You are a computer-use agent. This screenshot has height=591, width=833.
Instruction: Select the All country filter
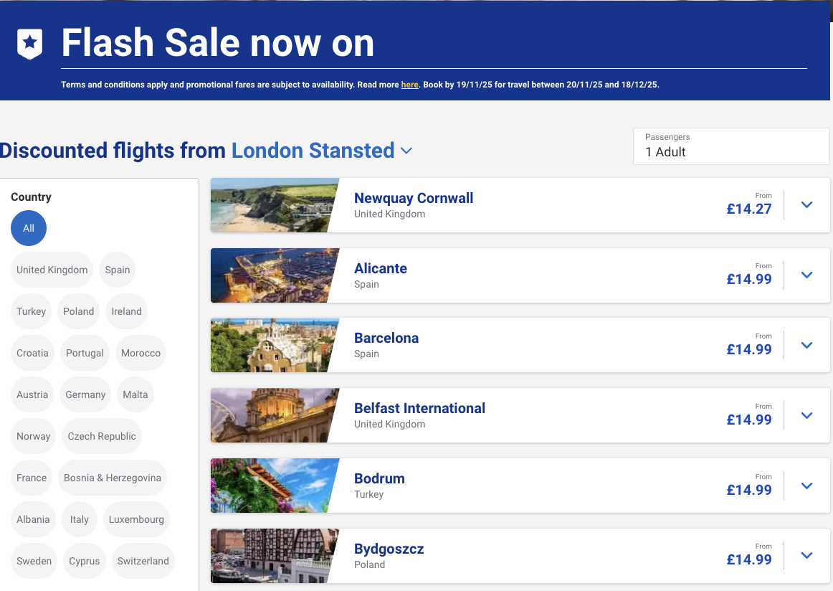click(28, 227)
